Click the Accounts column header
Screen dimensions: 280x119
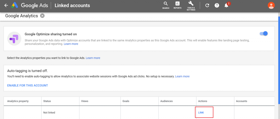(242, 101)
